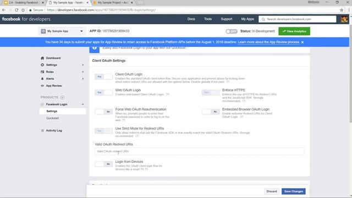
Task: Click the Activity Log list icon
Action: pos(42,130)
